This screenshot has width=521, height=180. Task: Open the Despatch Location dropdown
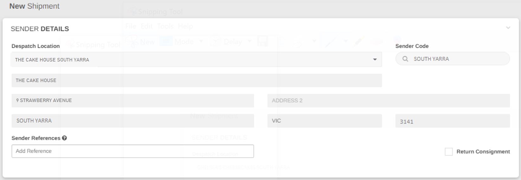(x=375, y=60)
